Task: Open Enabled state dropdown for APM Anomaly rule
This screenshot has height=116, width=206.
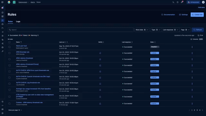Action: click(154, 53)
